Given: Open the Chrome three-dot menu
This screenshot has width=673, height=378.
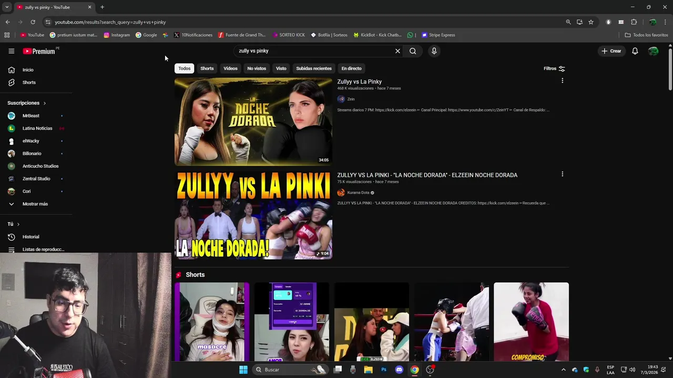Looking at the screenshot, I should coord(666,22).
